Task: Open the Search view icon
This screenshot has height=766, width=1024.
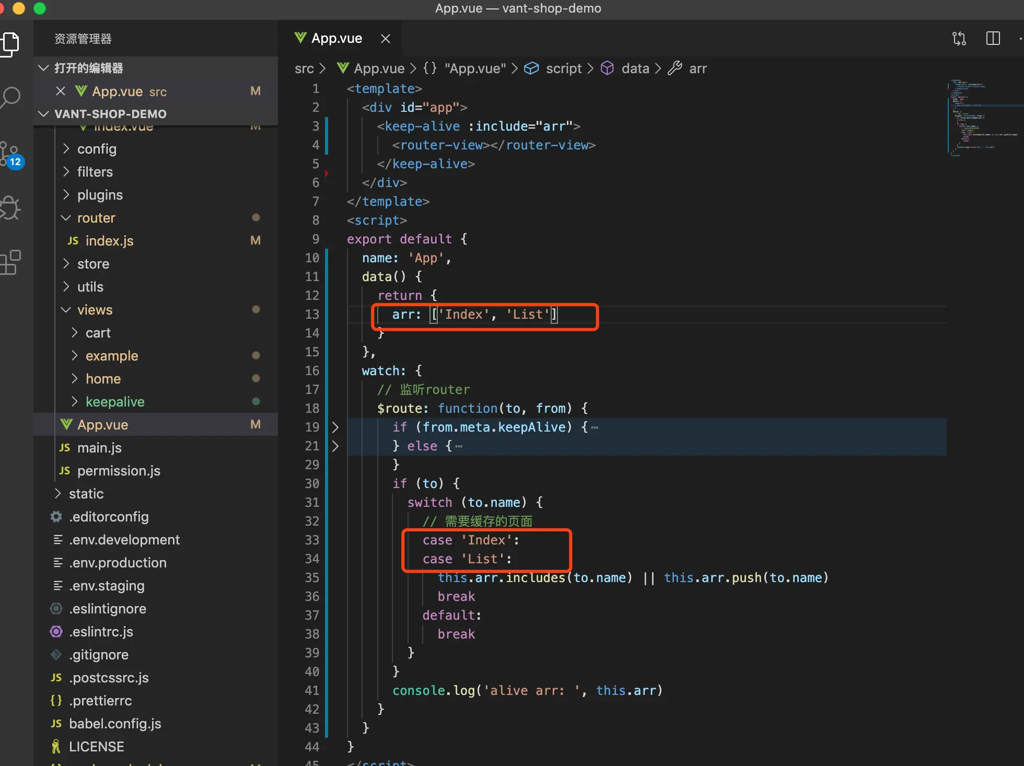Action: [x=10, y=97]
